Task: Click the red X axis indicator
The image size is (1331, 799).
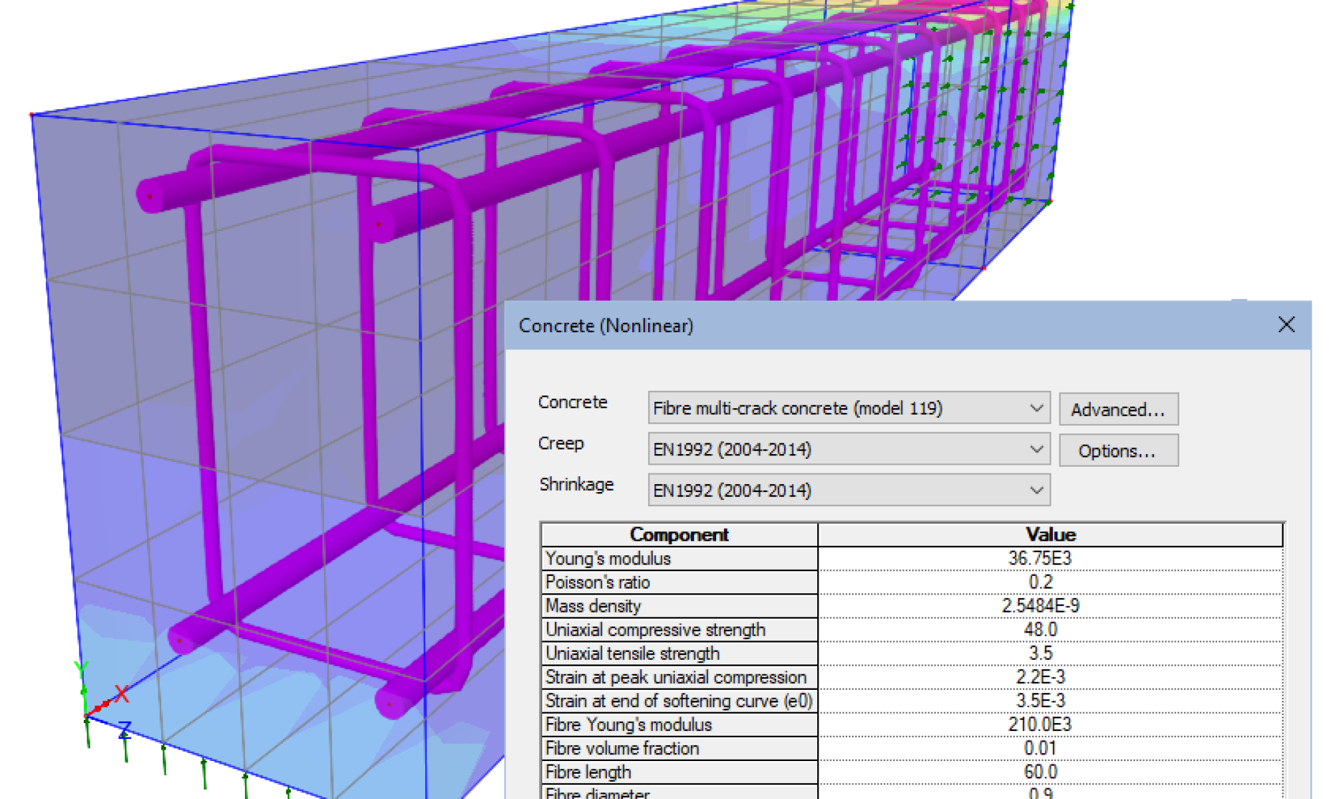Action: click(121, 694)
